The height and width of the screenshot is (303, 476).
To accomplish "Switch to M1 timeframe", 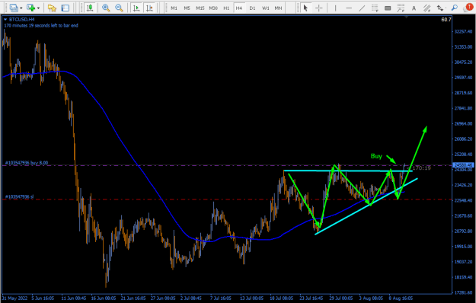I will point(174,8).
